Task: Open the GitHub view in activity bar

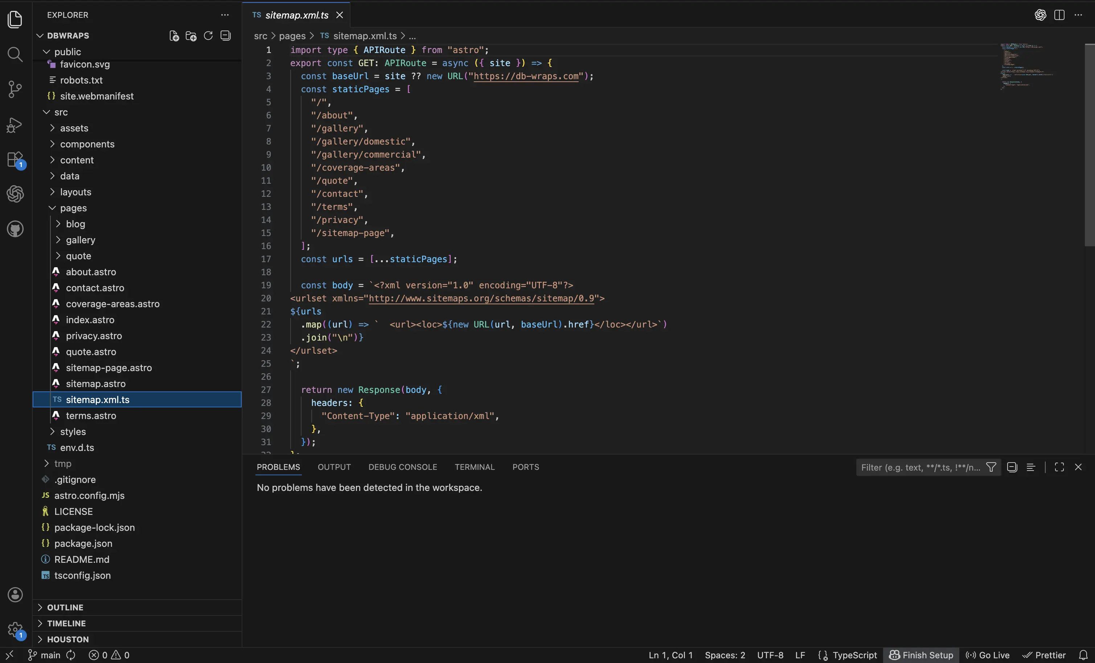Action: point(15,229)
